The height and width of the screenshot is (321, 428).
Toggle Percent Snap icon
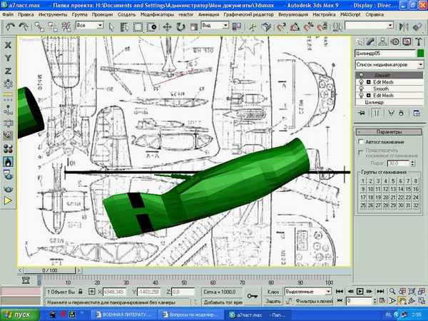point(308,27)
